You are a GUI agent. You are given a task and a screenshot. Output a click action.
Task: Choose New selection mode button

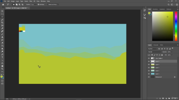[14, 4]
